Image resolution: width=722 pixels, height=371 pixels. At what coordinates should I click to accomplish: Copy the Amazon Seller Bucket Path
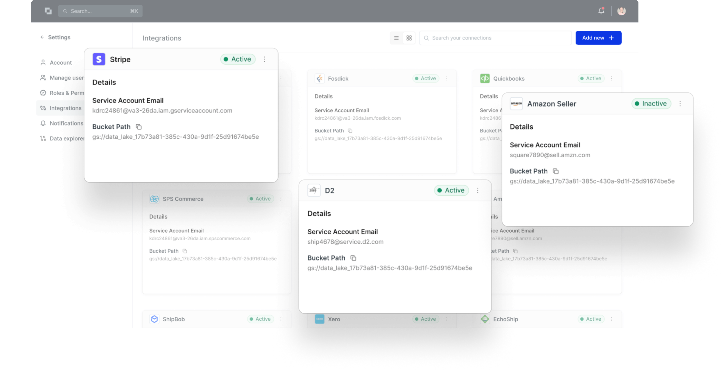pos(556,171)
